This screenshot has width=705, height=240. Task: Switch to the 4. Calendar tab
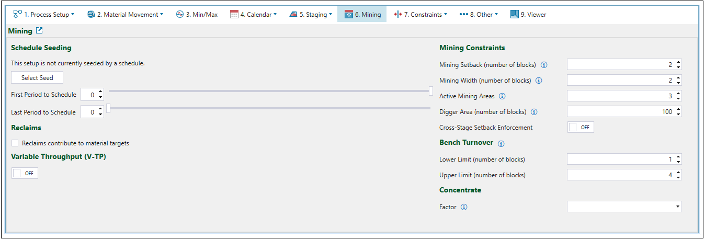pyautogui.click(x=253, y=15)
